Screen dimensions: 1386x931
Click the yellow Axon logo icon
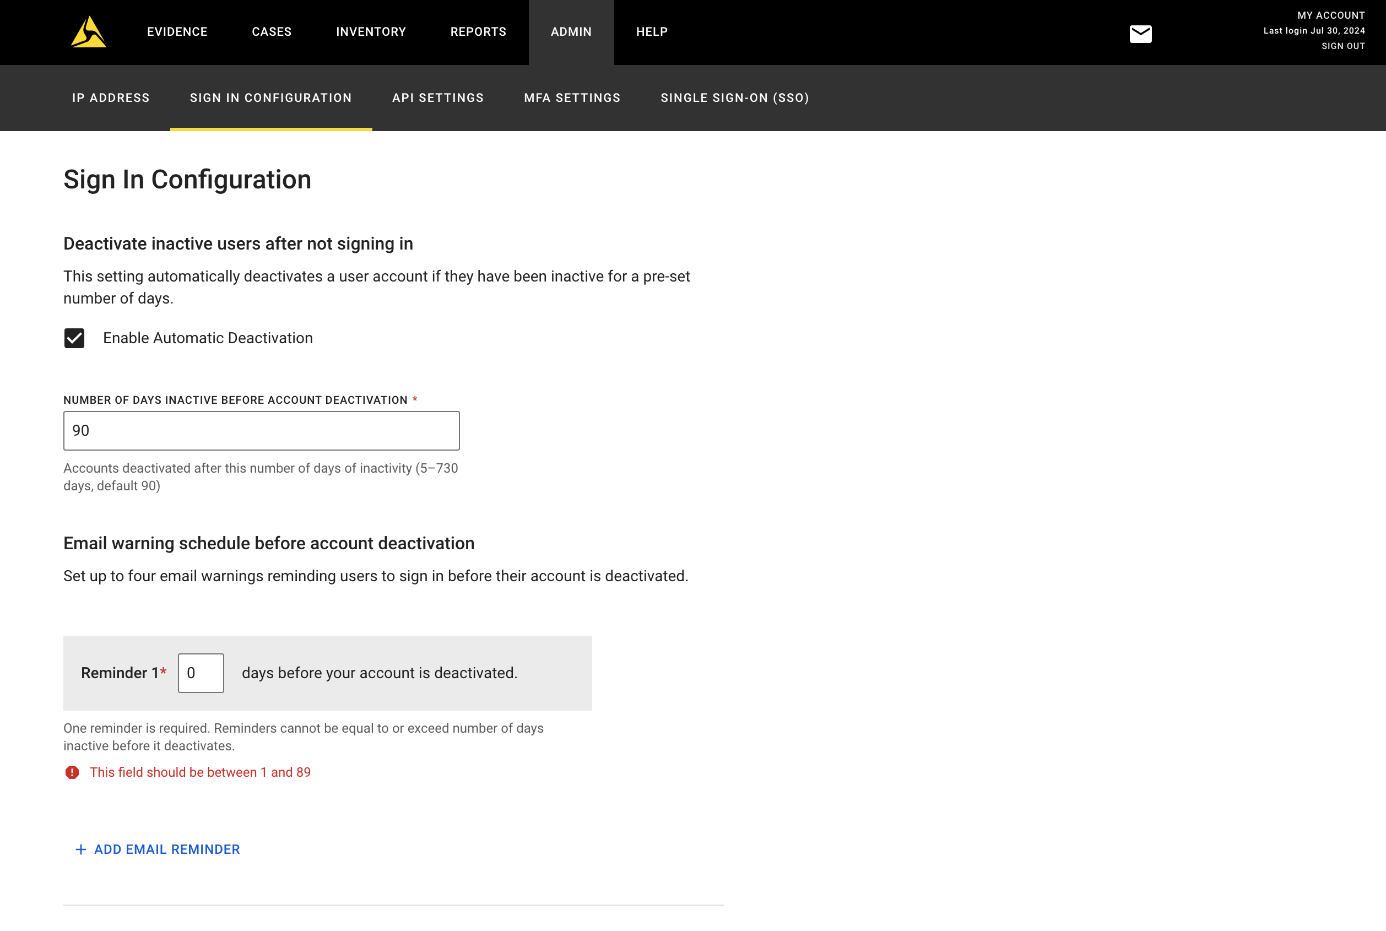89,32
